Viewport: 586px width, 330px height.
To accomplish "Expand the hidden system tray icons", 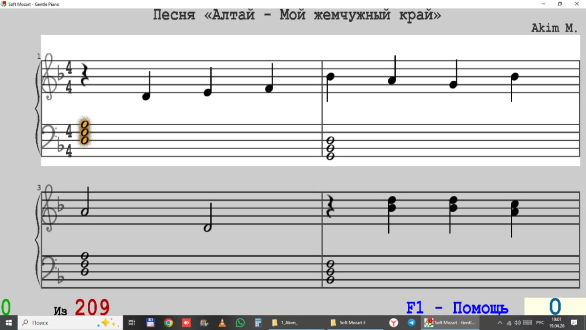I will click(x=500, y=323).
